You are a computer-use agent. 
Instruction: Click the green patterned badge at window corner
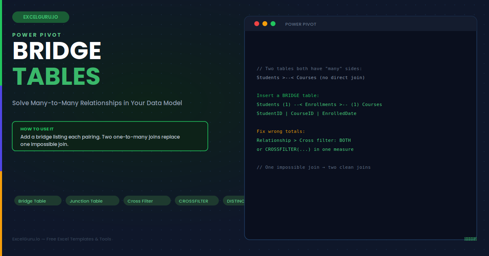tap(470, 239)
